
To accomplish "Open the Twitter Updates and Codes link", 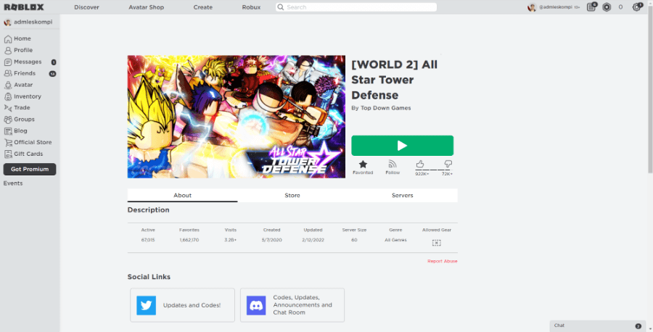I will pos(182,305).
